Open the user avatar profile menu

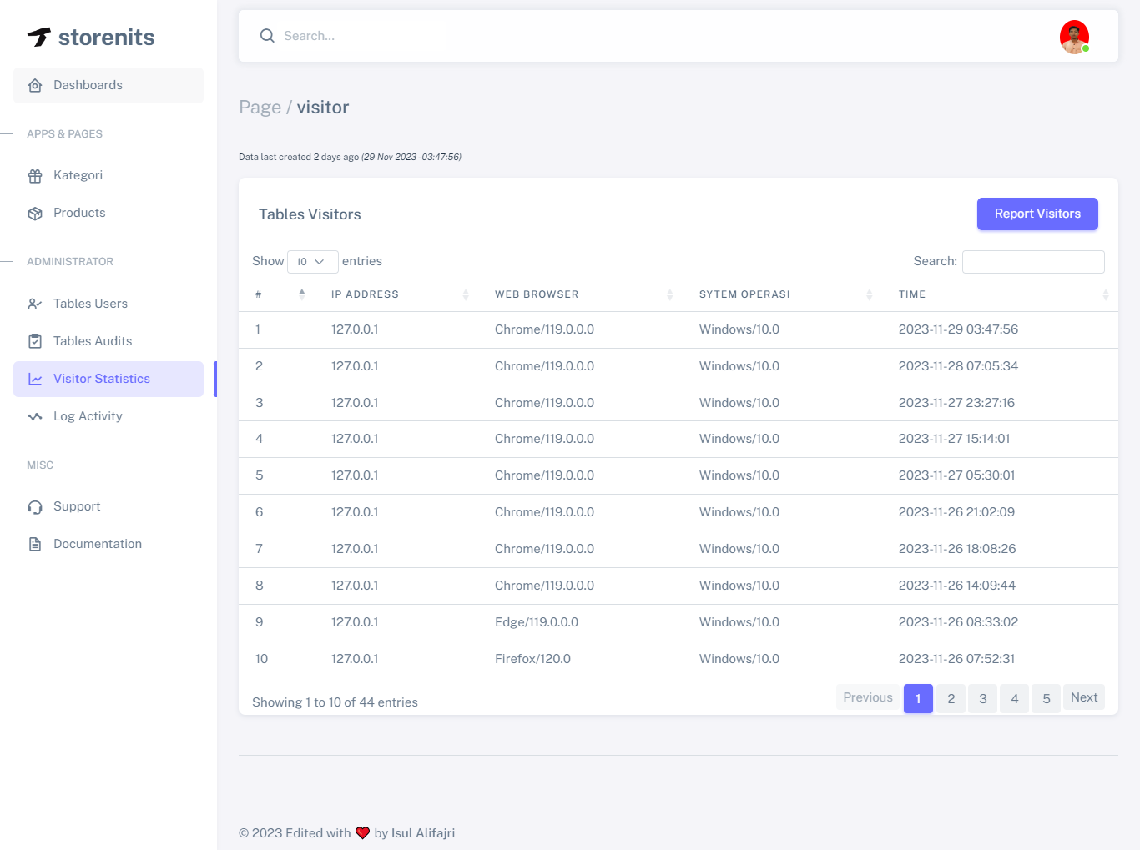(x=1074, y=37)
